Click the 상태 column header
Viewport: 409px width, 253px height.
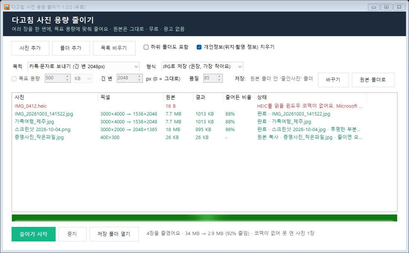click(x=310, y=97)
